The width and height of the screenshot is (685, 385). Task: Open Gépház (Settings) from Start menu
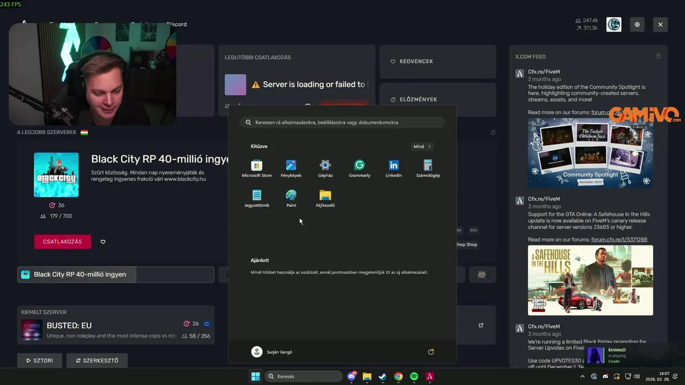[325, 168]
